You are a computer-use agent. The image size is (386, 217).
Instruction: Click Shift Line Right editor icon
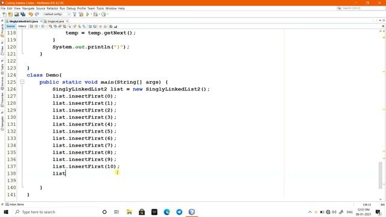click(x=95, y=27)
